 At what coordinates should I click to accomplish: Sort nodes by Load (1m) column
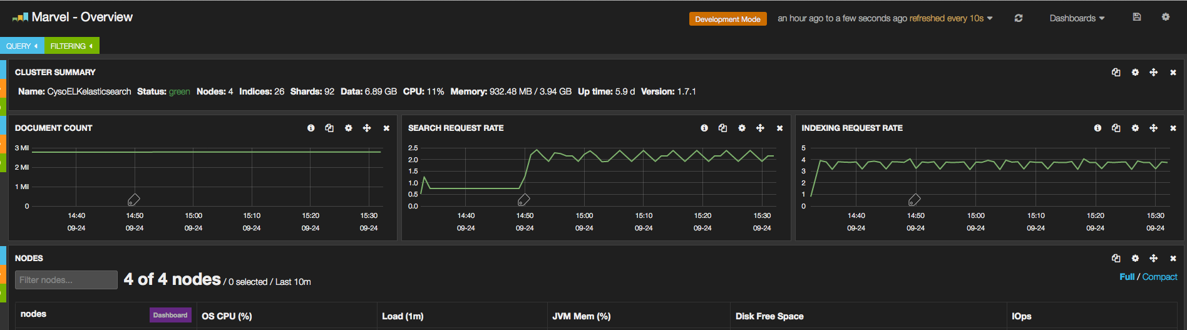[x=403, y=316]
